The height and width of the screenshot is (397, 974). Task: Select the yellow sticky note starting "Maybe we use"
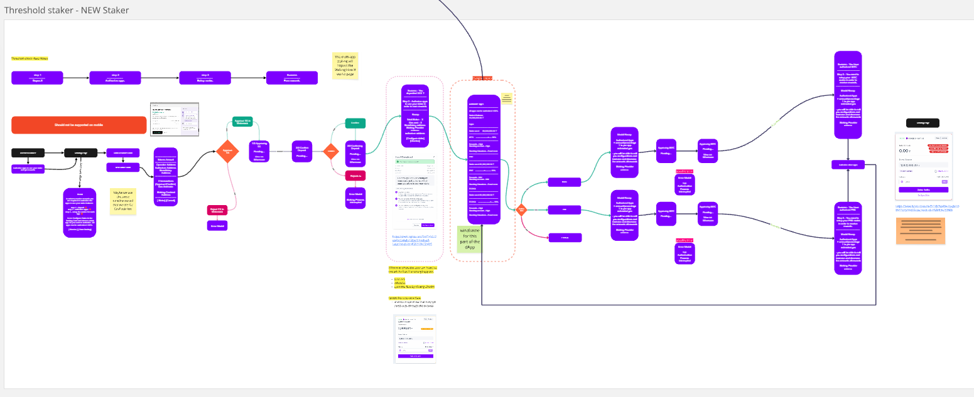(x=124, y=201)
